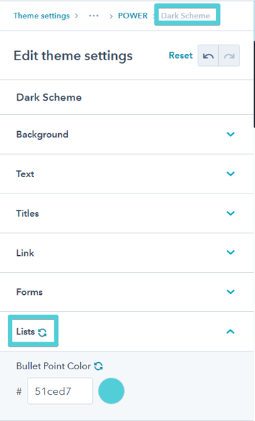
Task: Click the redo arrow icon
Action: point(229,56)
